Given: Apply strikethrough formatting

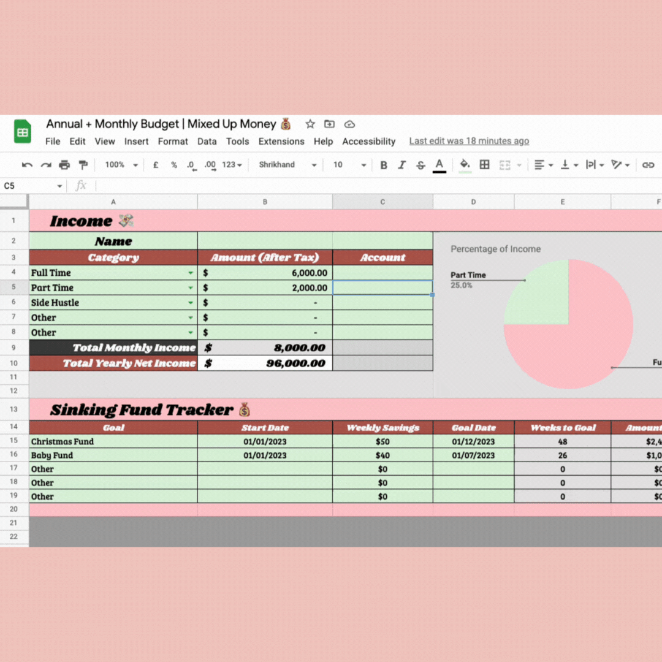Looking at the screenshot, I should tap(420, 165).
